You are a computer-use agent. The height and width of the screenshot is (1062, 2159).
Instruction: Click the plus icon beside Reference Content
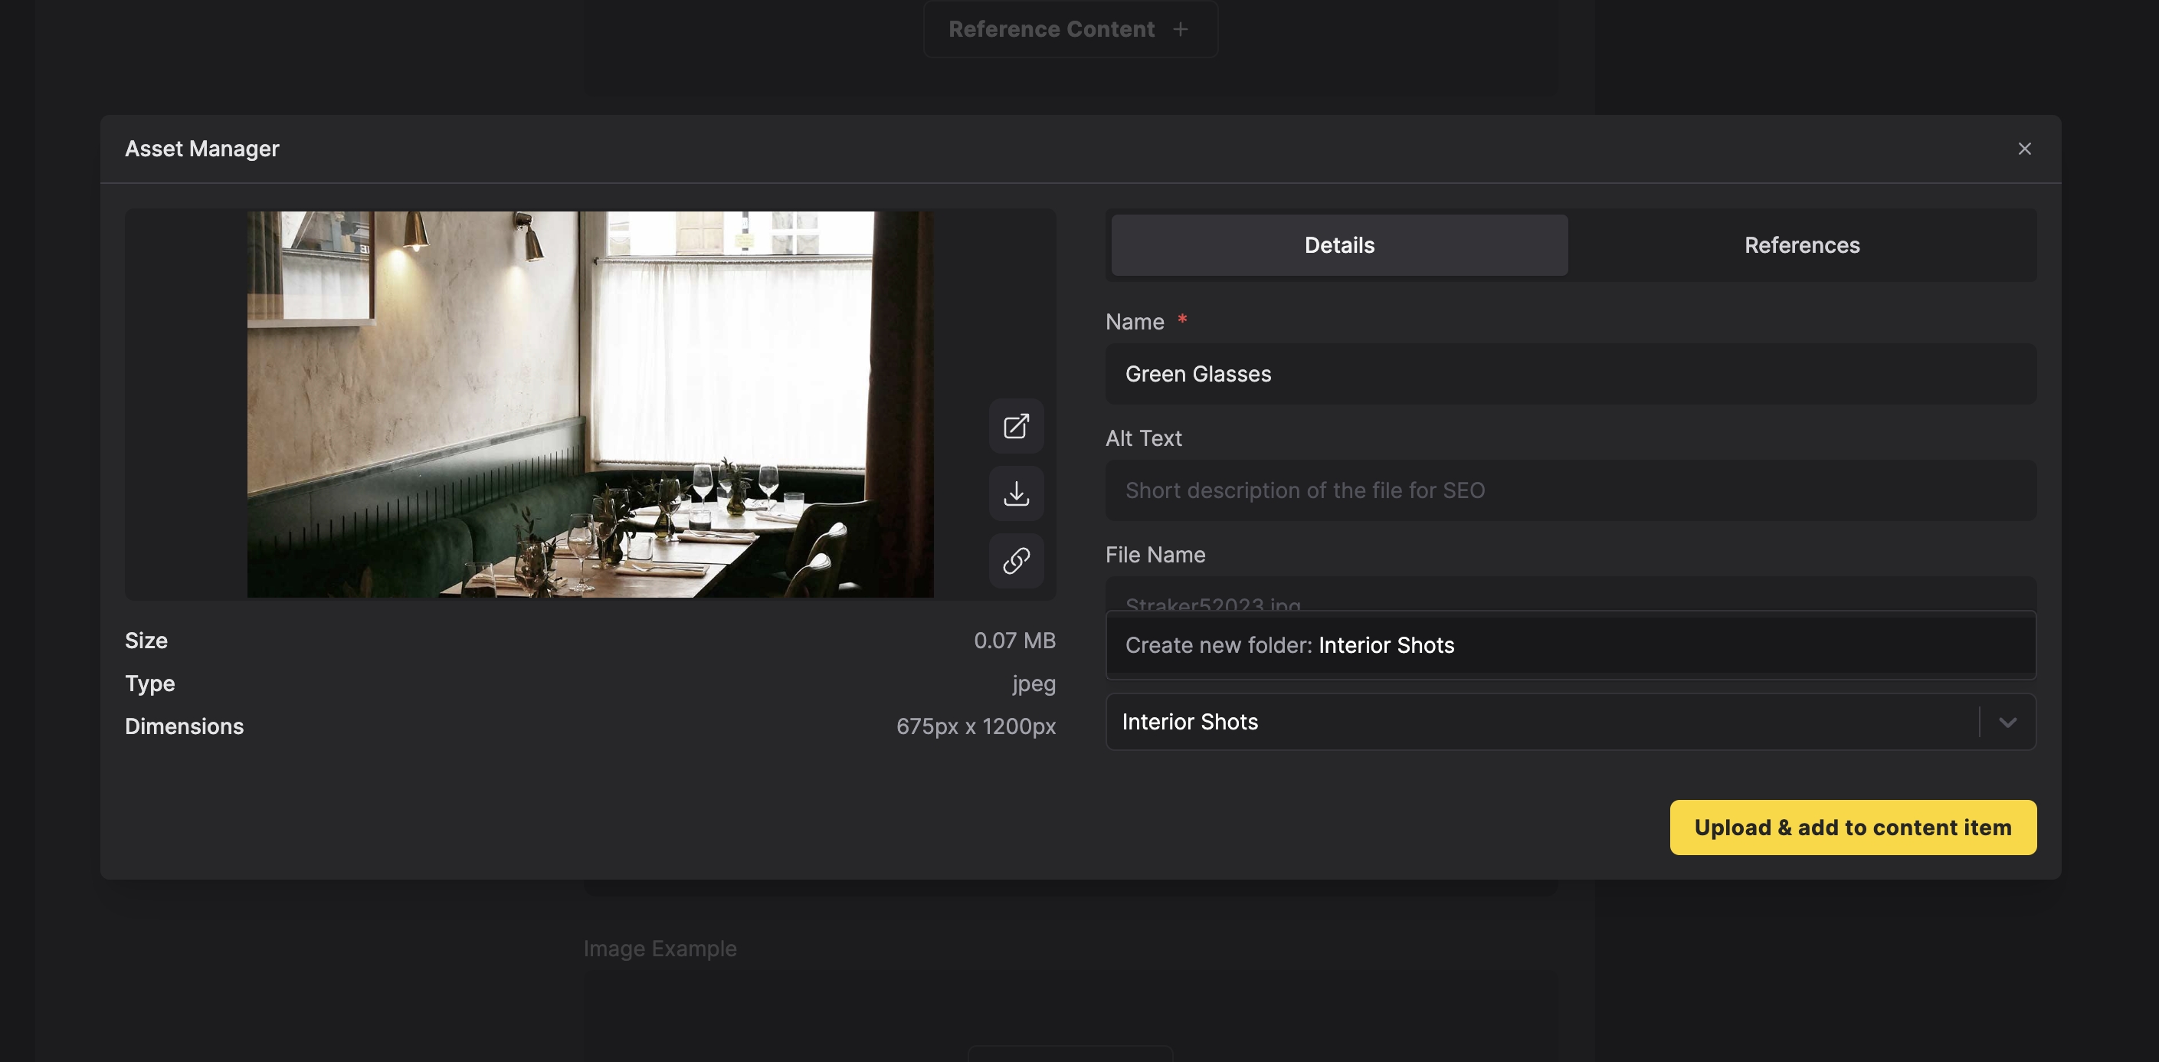[1180, 29]
